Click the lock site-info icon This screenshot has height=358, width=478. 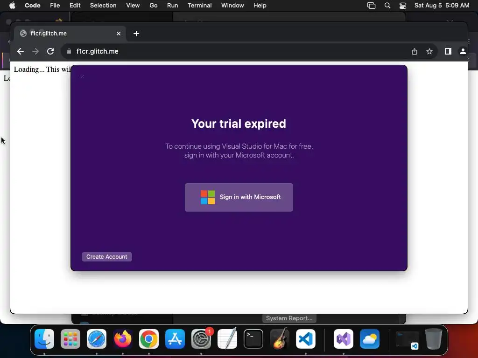(69, 51)
